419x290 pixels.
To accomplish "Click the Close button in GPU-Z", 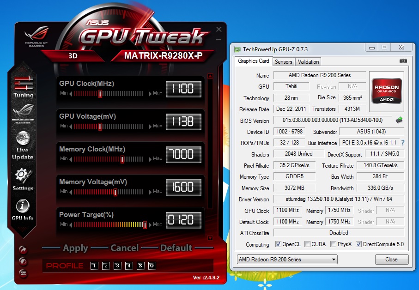I will click(391, 259).
